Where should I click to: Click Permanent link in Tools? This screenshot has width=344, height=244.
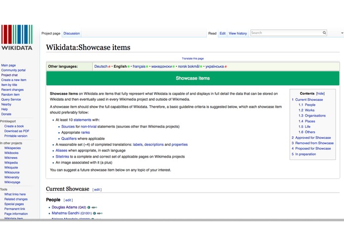pyautogui.click(x=15, y=209)
